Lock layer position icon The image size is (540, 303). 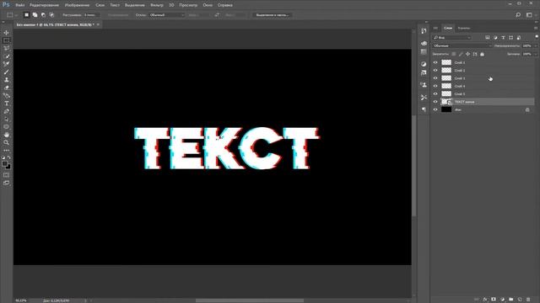click(x=467, y=54)
